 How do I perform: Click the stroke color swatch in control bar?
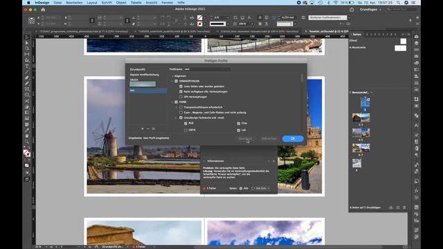pyautogui.click(x=200, y=24)
